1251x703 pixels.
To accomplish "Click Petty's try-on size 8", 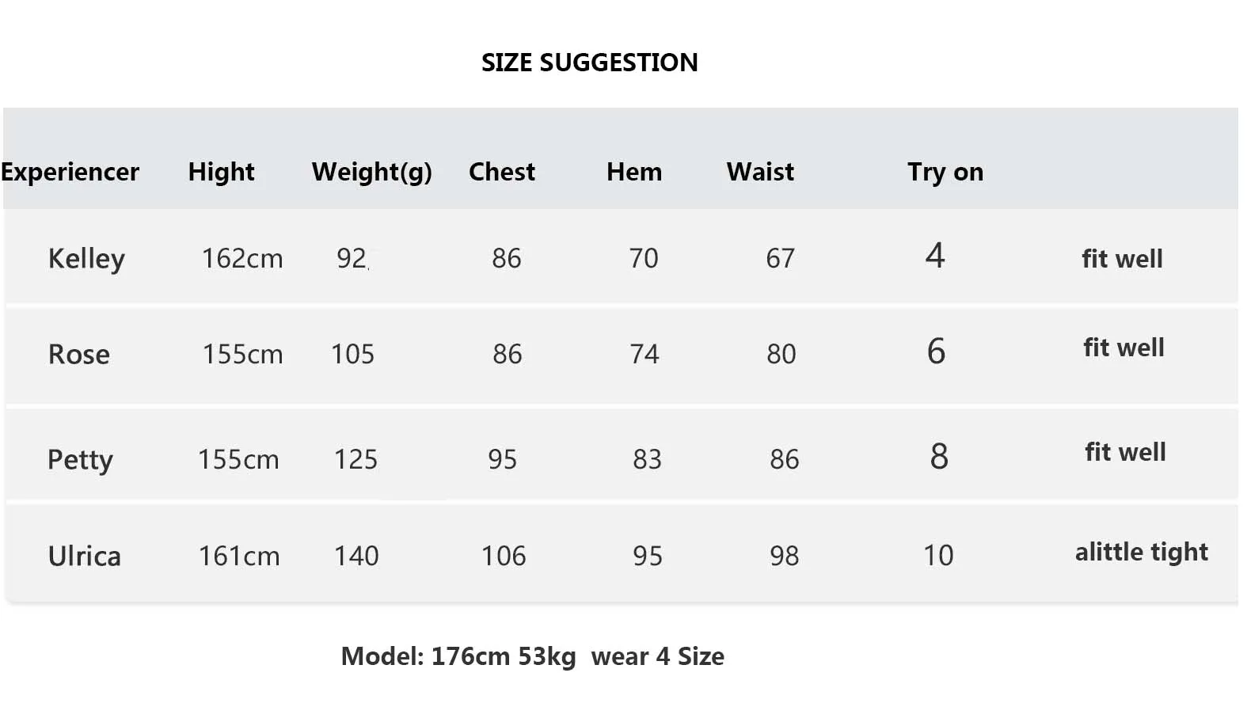I will 938,457.
